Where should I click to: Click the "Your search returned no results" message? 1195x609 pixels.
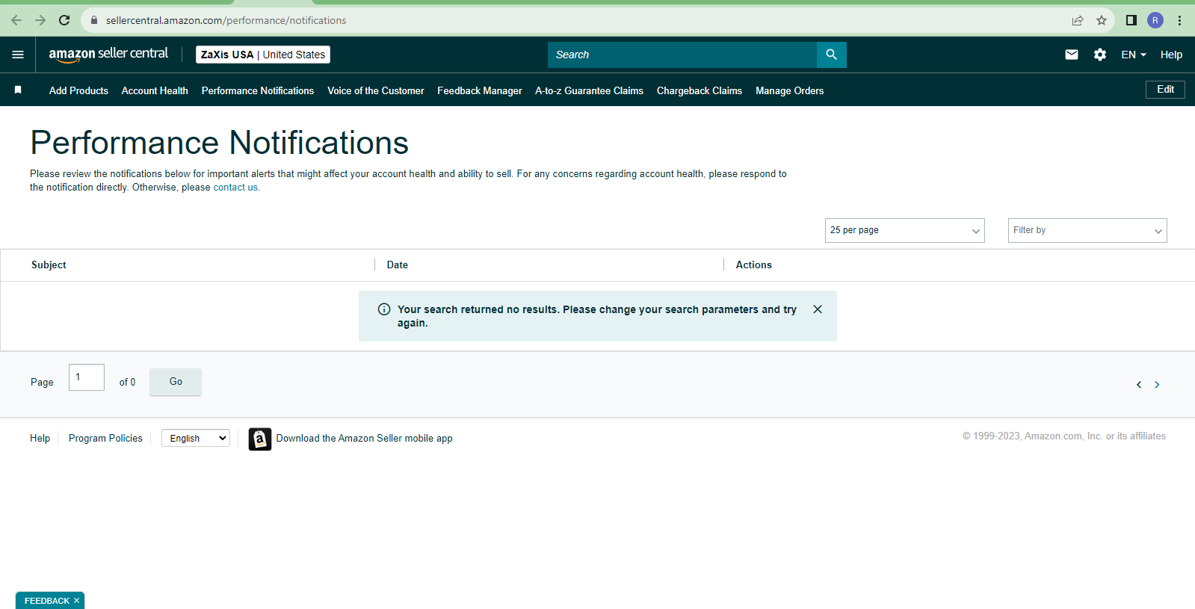coord(597,316)
